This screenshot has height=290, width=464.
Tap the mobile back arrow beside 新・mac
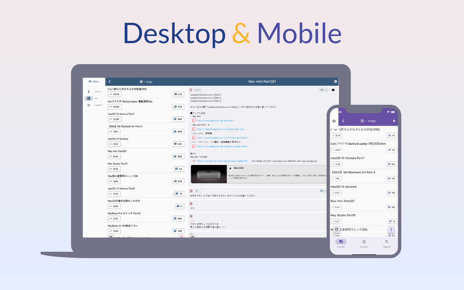[x=343, y=121]
